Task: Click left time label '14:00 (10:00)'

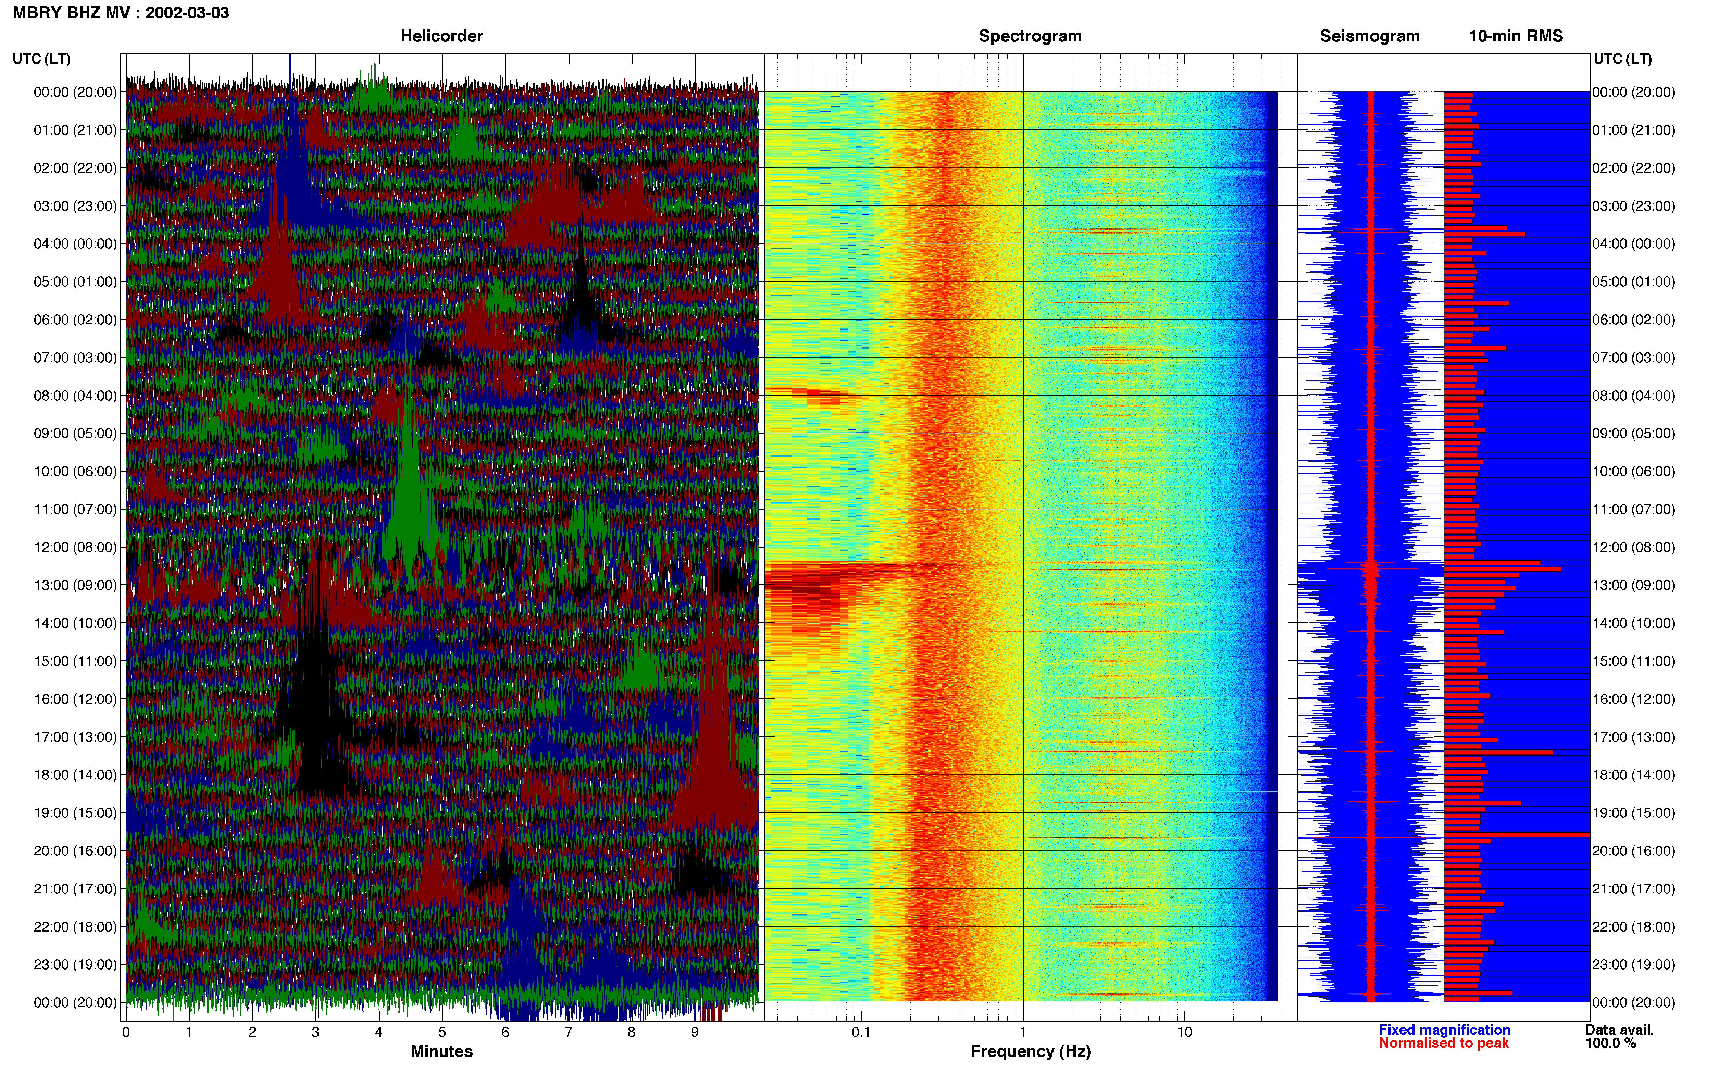Action: point(75,623)
